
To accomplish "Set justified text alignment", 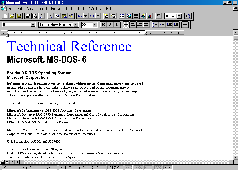I will pos(146,25).
